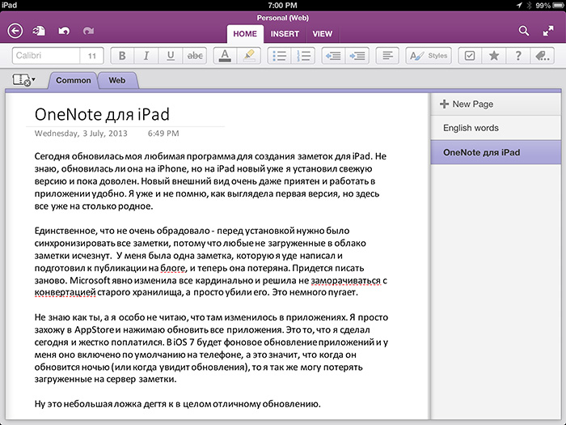The height and width of the screenshot is (425, 566).
Task: Toggle underline formatting
Action: 171,56
